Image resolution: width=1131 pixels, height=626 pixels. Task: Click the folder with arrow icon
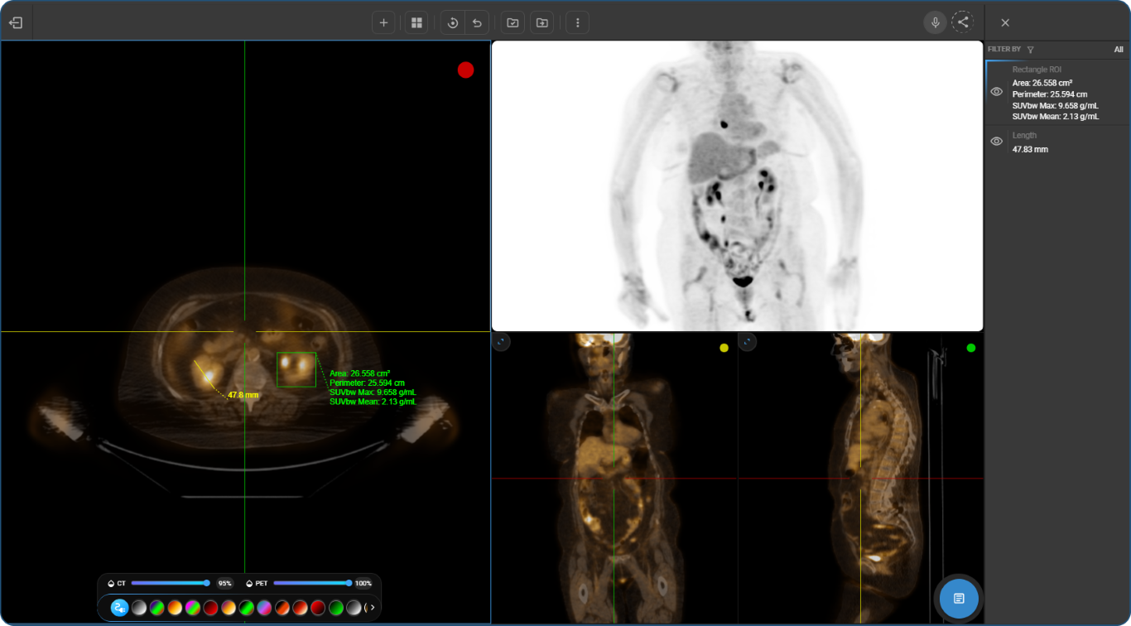[541, 22]
